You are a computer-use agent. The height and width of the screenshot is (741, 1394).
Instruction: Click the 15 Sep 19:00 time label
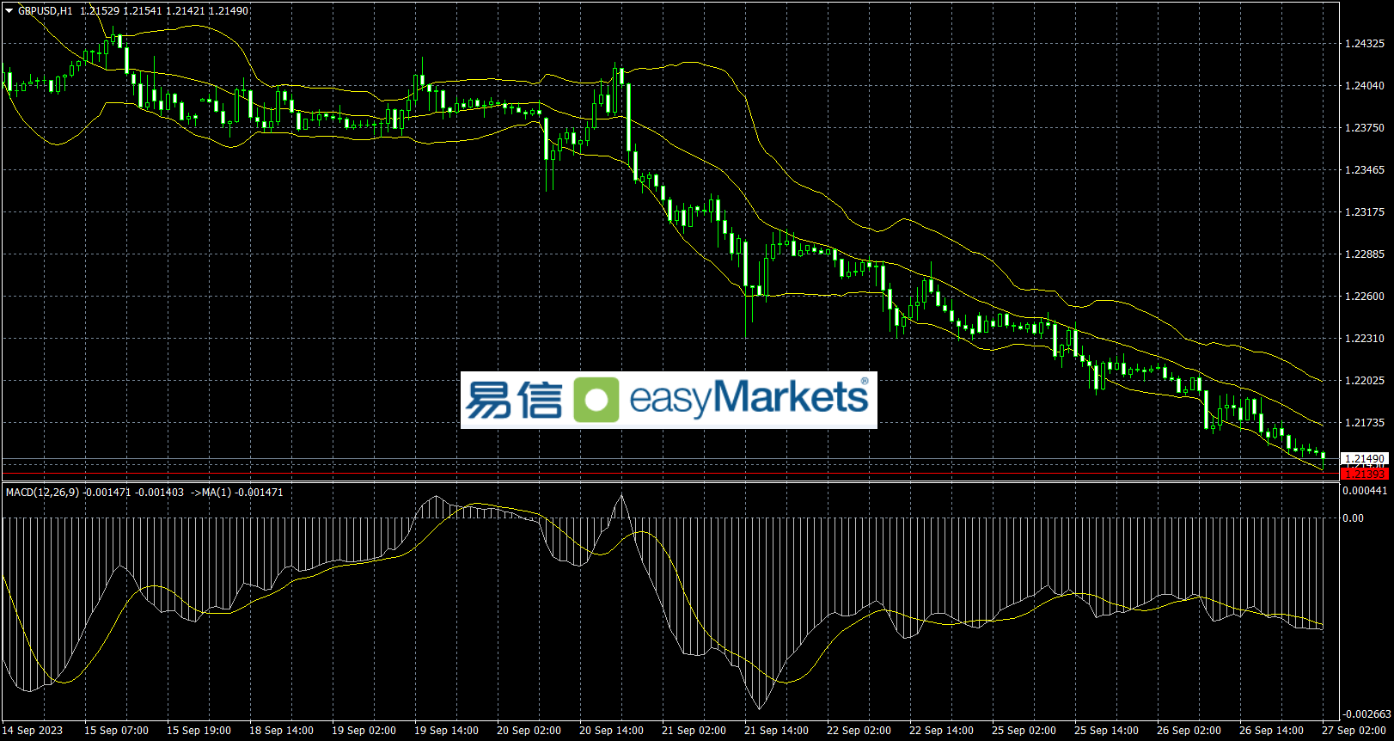click(x=199, y=731)
